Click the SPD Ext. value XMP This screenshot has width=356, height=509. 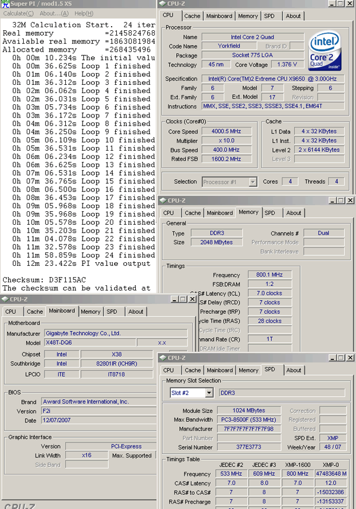tap(333, 438)
